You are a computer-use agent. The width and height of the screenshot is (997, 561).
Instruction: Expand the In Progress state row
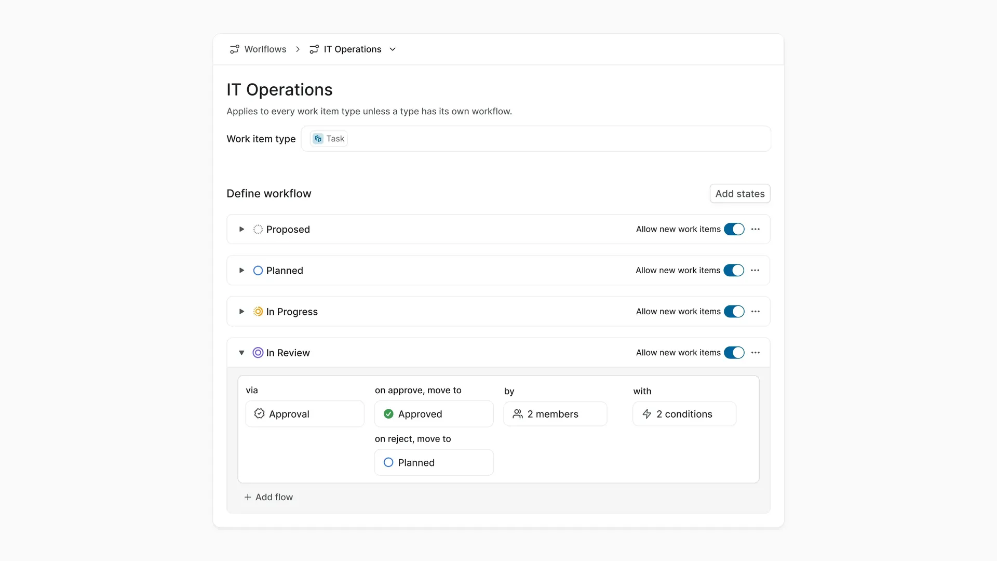[x=241, y=312]
